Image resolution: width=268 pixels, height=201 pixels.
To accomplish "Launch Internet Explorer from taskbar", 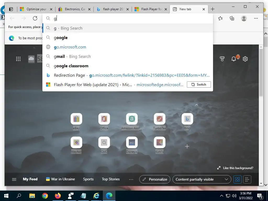I will [96, 196].
